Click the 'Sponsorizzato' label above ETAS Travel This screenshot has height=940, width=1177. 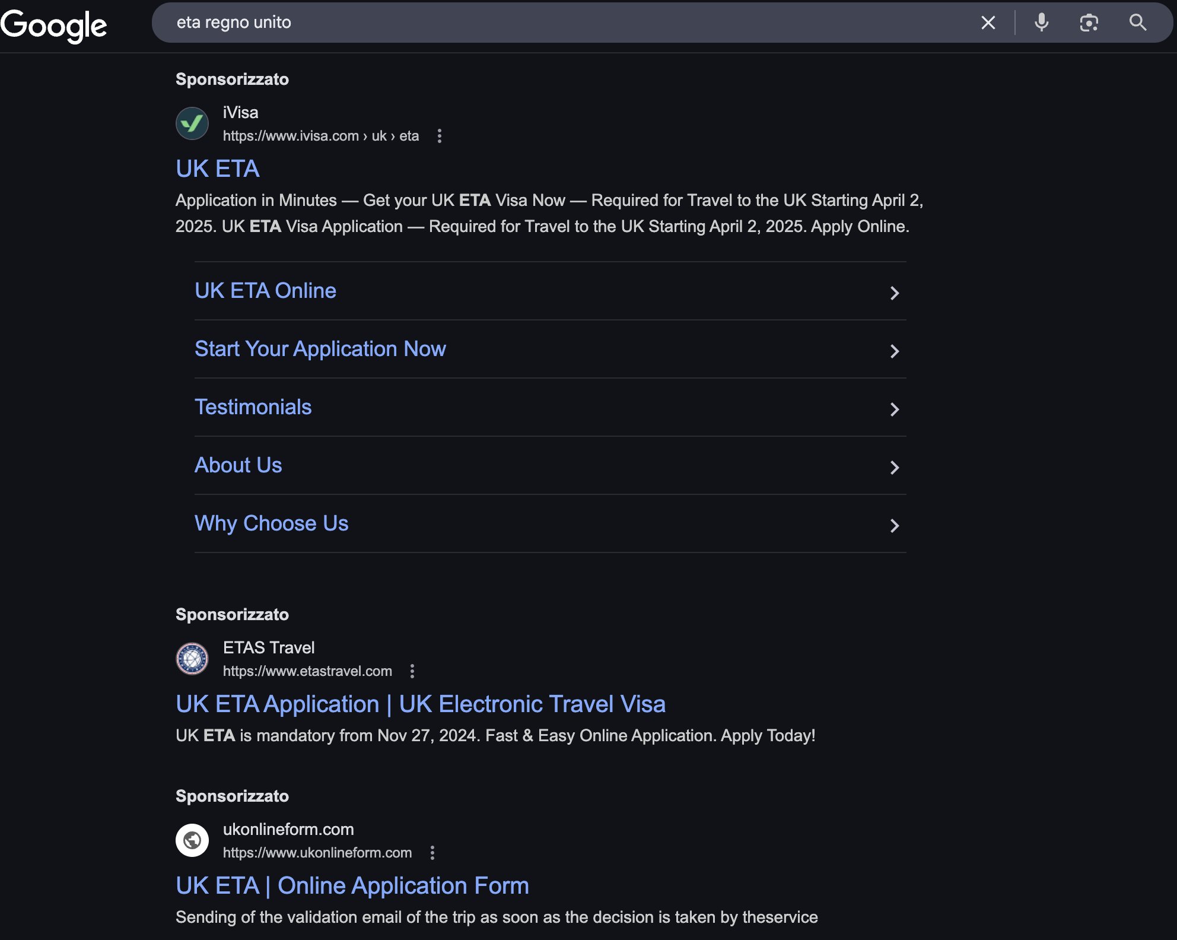click(232, 615)
